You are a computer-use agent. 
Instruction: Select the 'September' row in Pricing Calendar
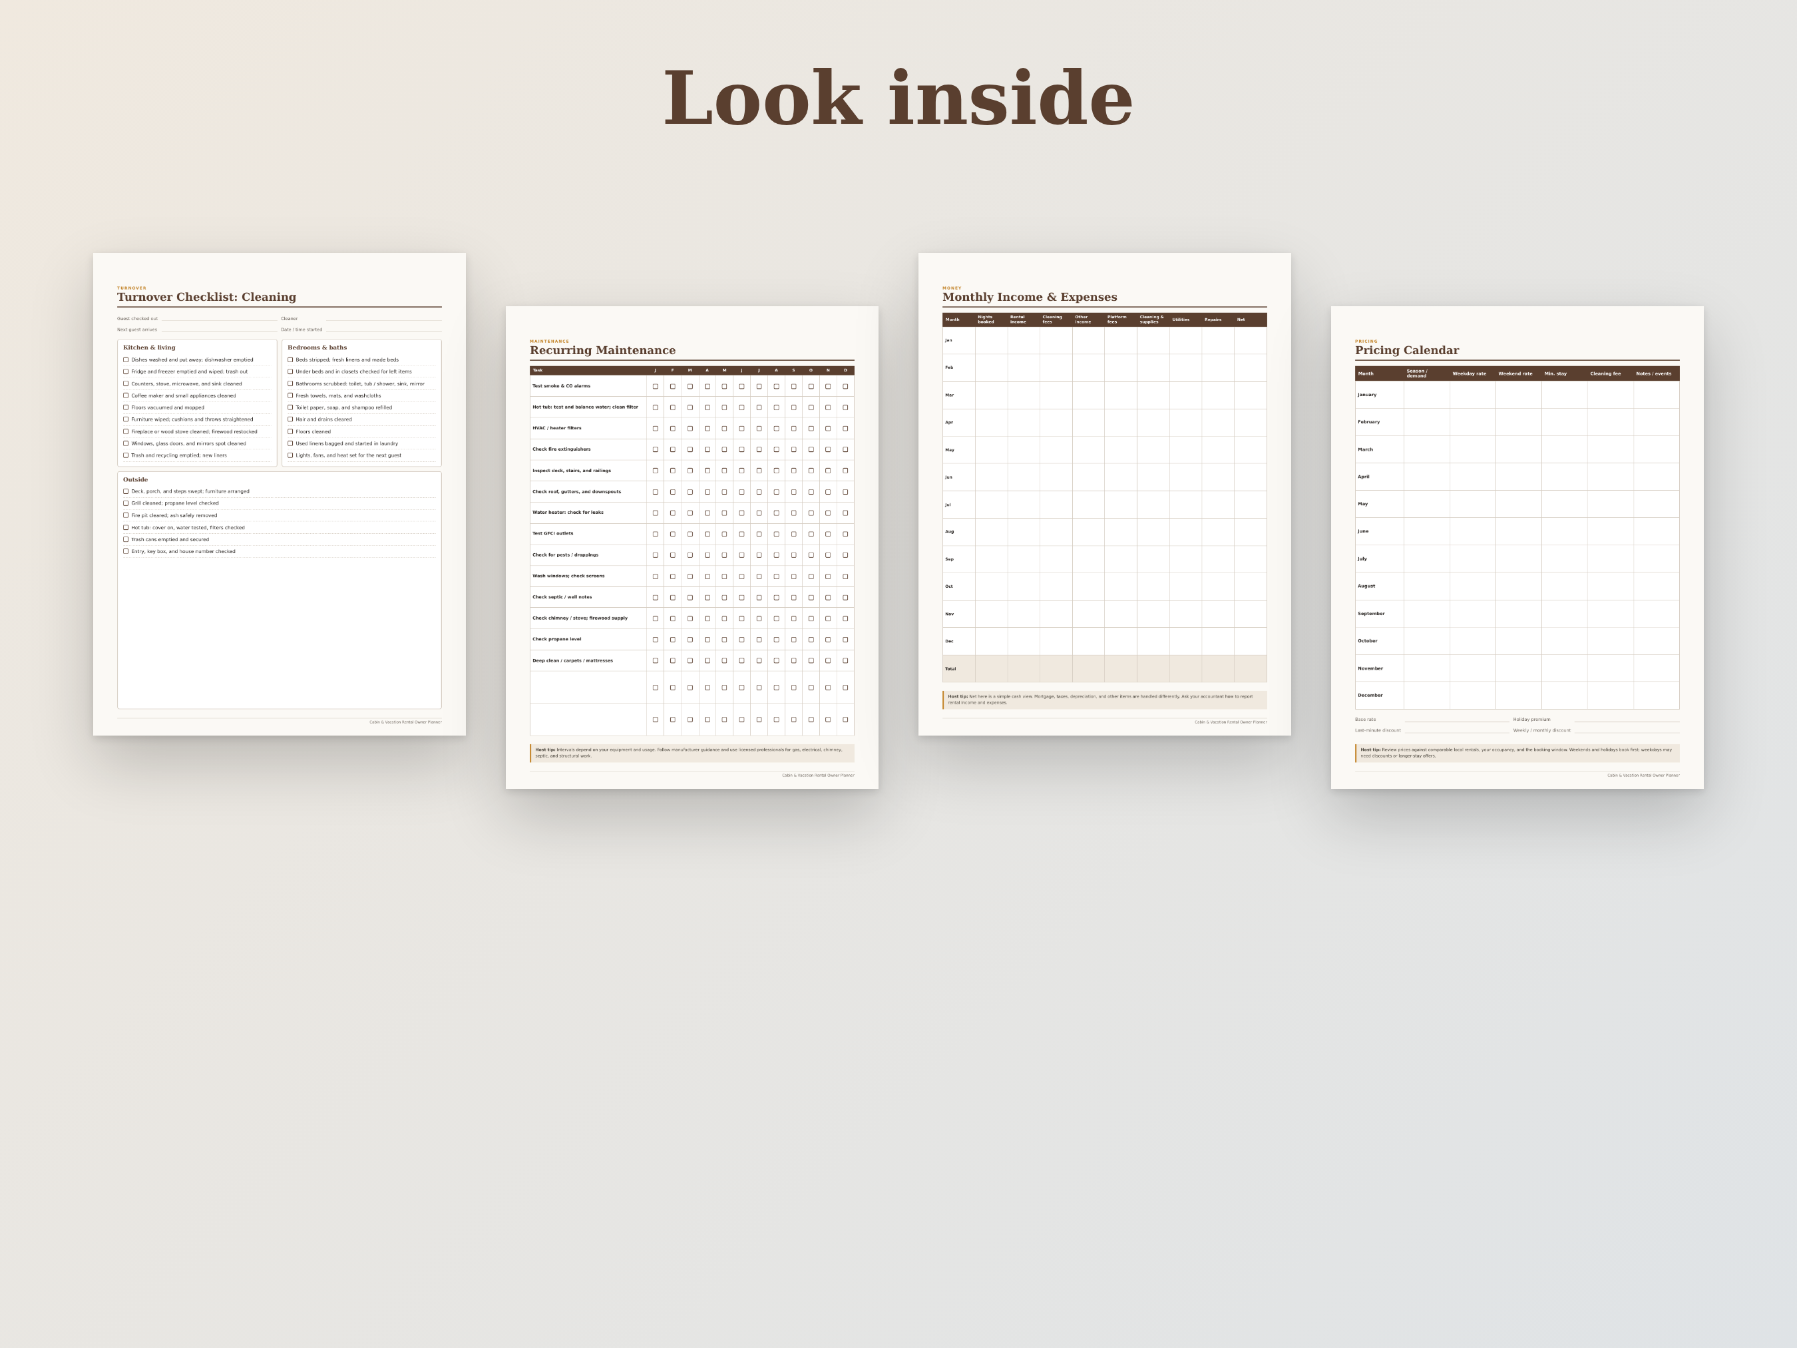click(x=1517, y=614)
